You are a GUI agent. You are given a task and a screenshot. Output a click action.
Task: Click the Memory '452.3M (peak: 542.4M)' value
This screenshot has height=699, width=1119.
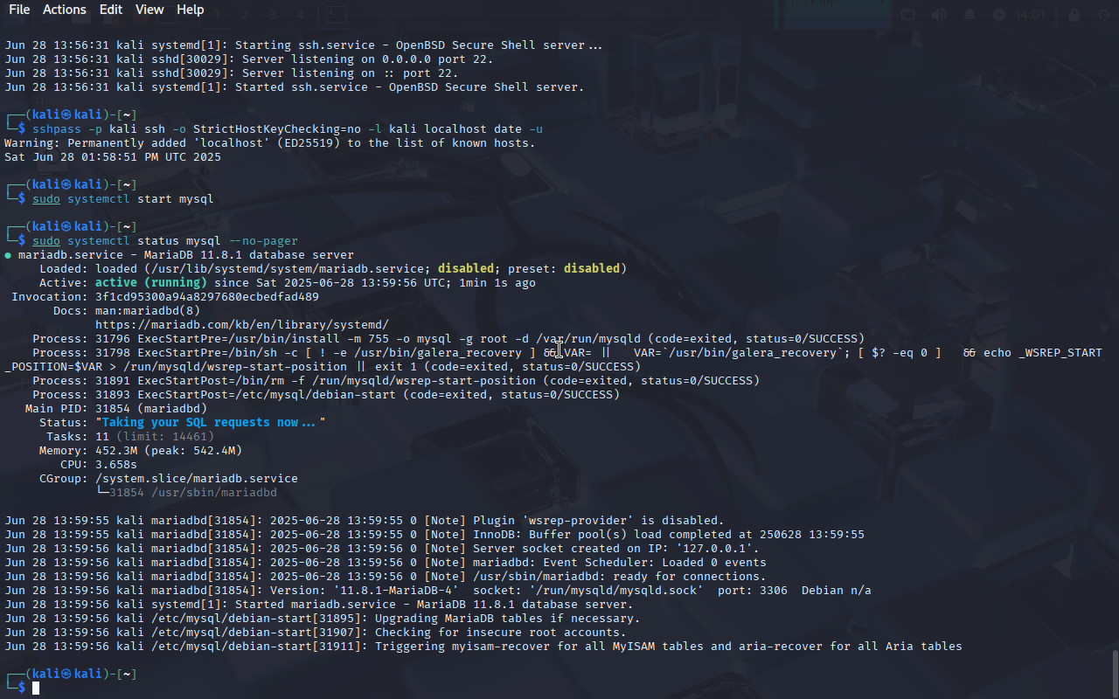(x=169, y=450)
